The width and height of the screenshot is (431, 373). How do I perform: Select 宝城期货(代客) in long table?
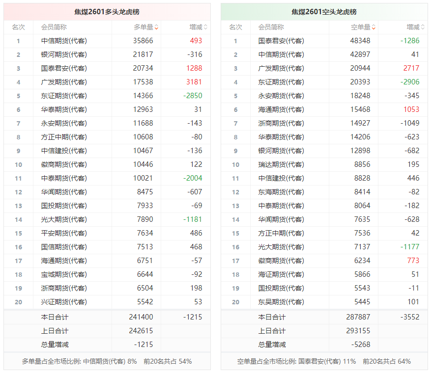[x=64, y=274]
